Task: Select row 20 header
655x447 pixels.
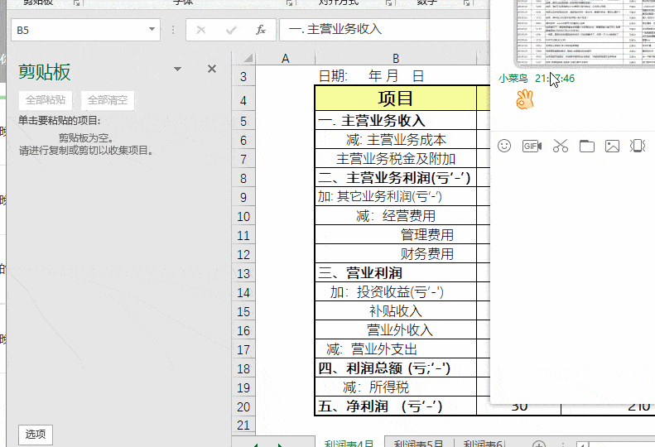Action: pos(243,407)
